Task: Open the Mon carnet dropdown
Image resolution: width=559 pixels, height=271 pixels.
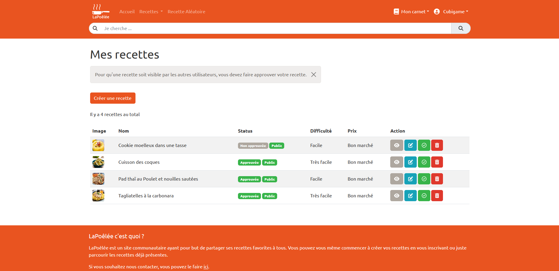Action: 411,11
